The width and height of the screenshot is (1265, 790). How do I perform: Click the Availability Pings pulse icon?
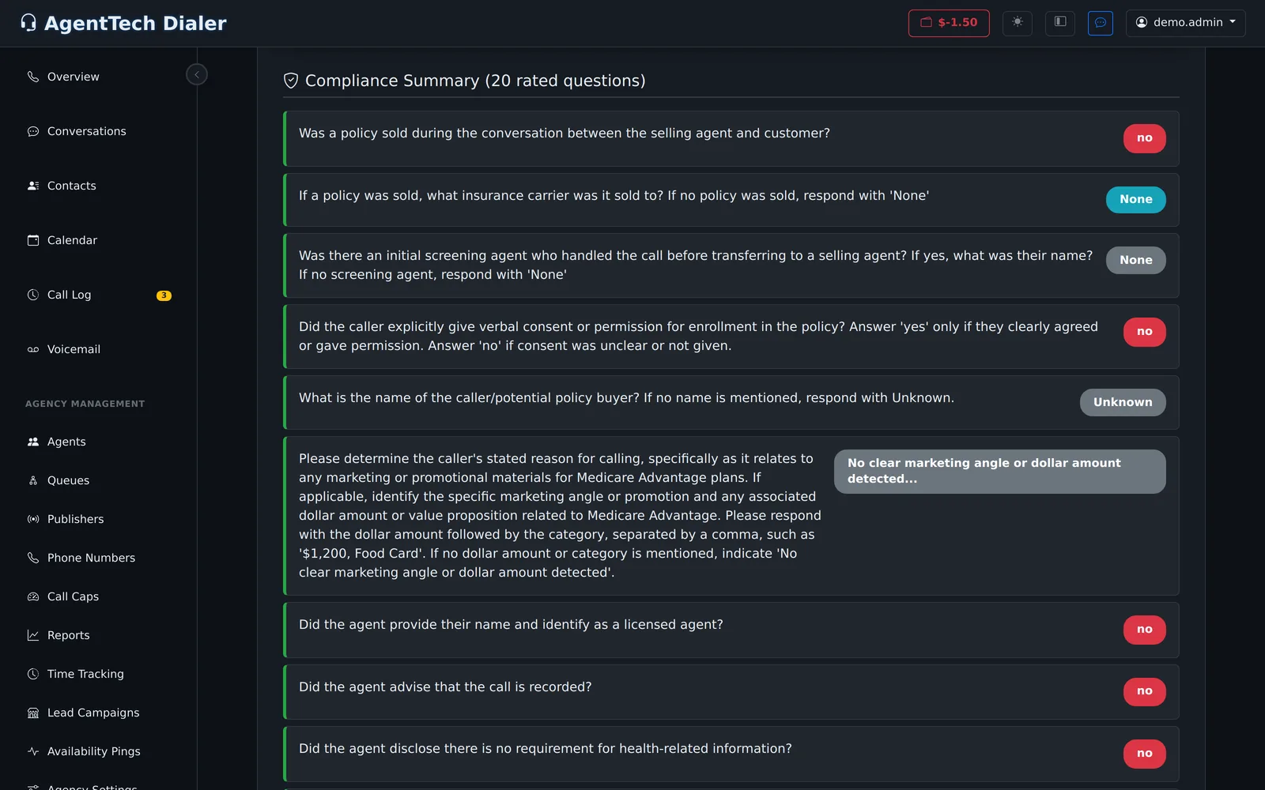(x=33, y=751)
